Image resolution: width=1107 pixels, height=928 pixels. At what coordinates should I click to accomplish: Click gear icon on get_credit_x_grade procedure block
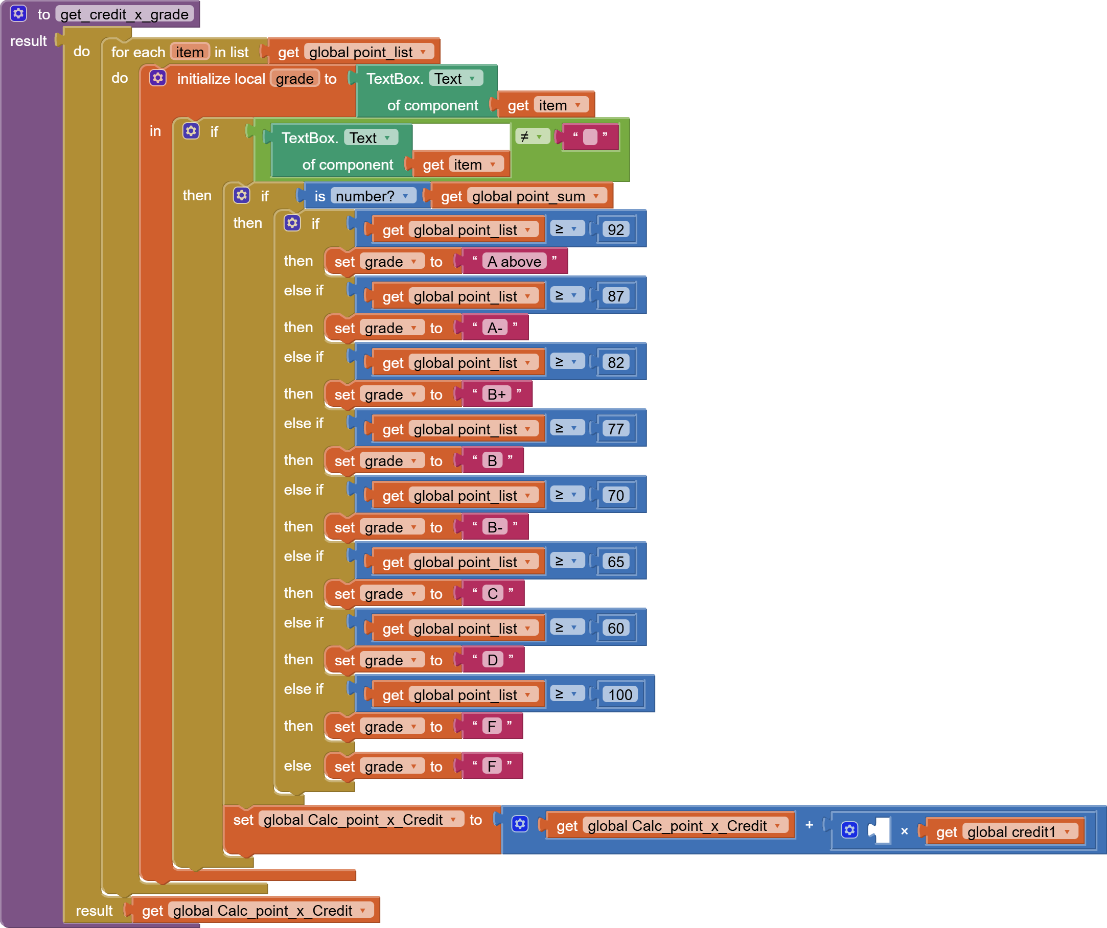coord(18,13)
